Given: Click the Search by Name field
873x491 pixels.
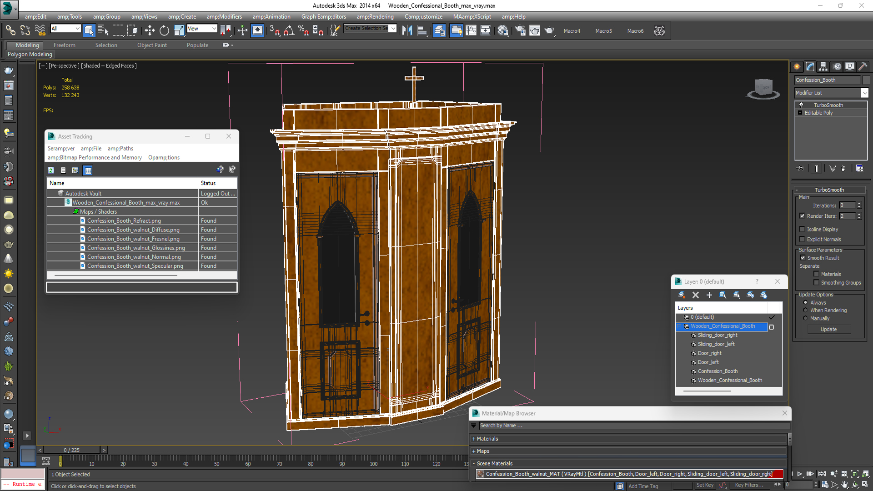Looking at the screenshot, I should point(634,426).
